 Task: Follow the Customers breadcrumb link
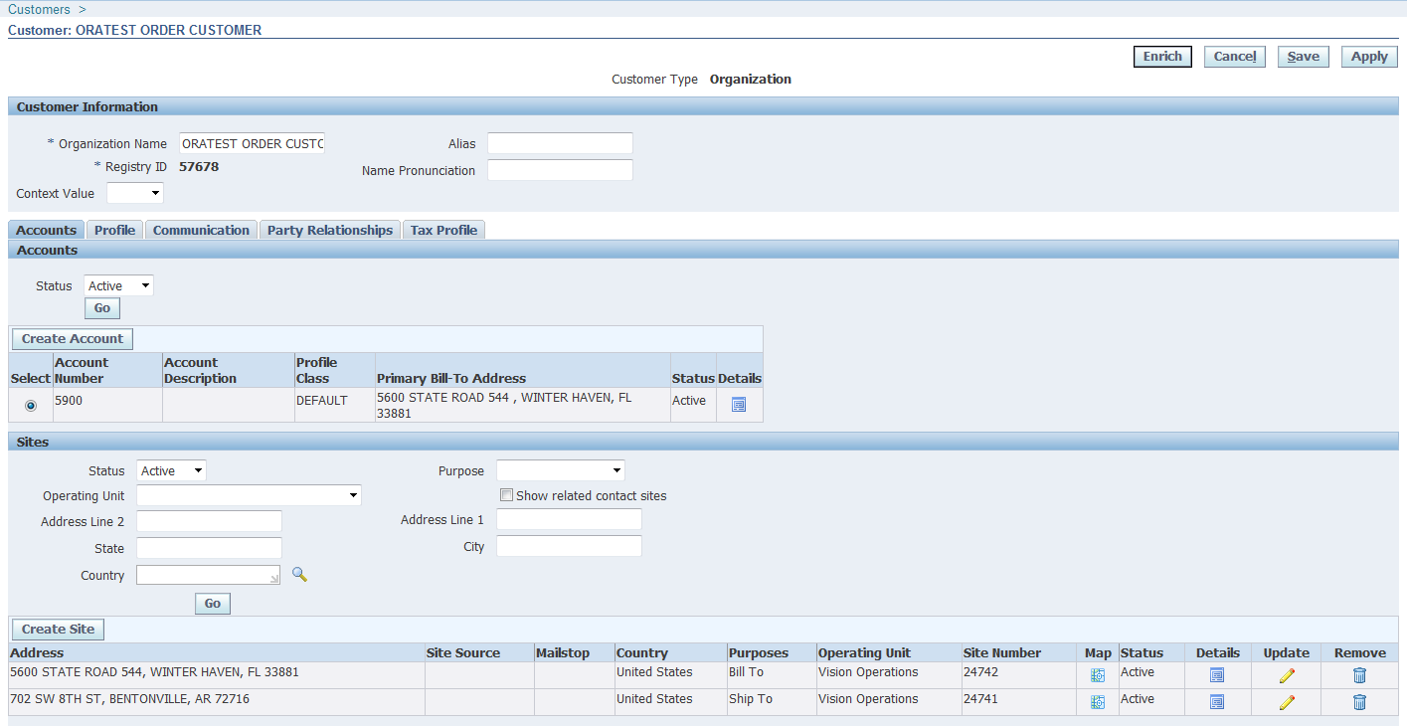(x=39, y=9)
